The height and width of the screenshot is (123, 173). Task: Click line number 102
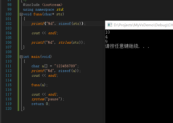click(x=9, y=24)
